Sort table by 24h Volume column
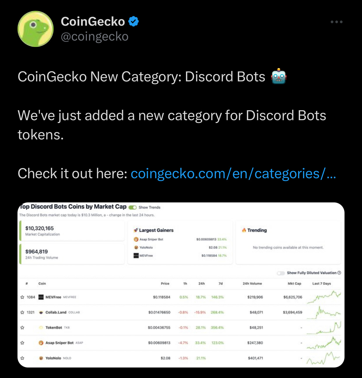 252,283
